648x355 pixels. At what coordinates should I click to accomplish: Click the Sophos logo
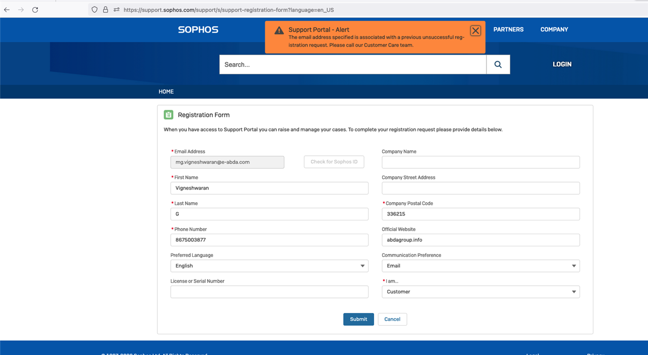tap(198, 30)
